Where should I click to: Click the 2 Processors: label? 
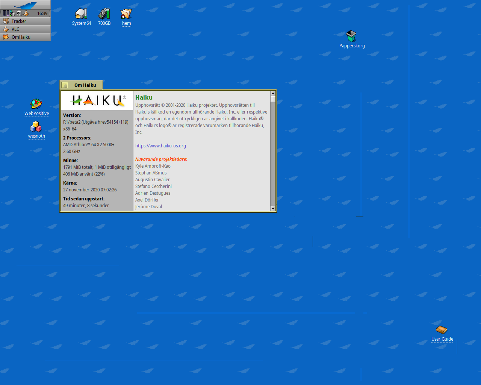[x=77, y=138]
